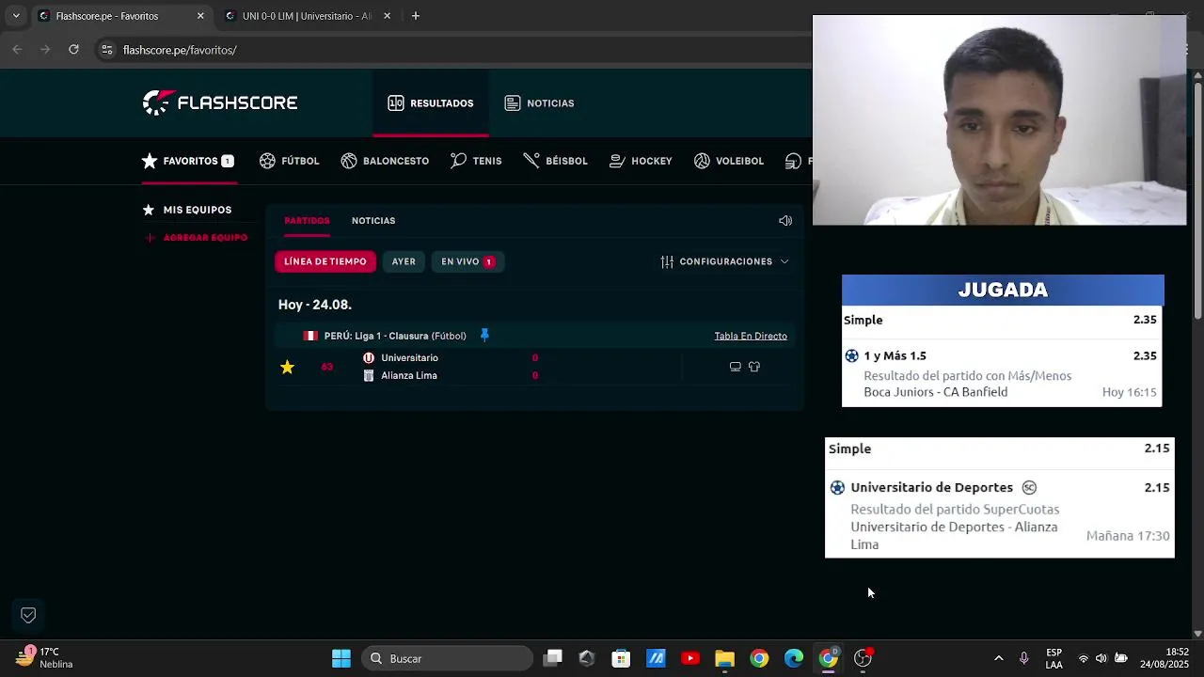Click the taskbar Buscar search box
This screenshot has width=1204, height=677.
click(x=448, y=658)
